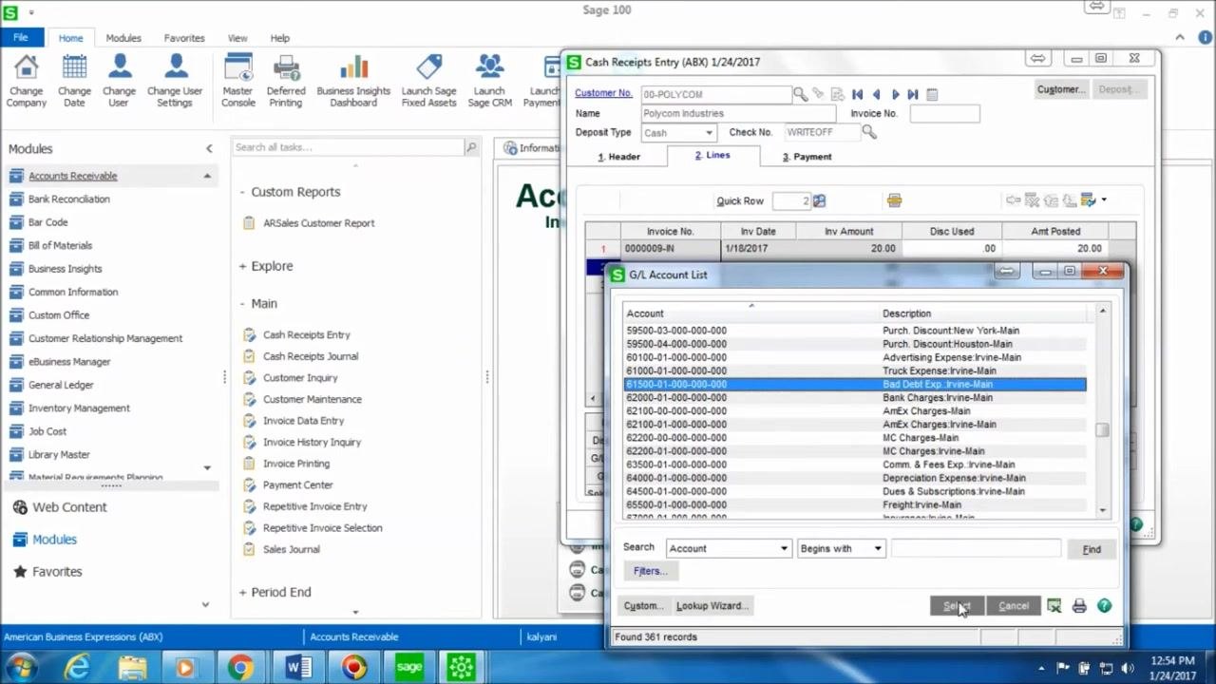Launch Sage CRM from ribbon

(x=489, y=81)
